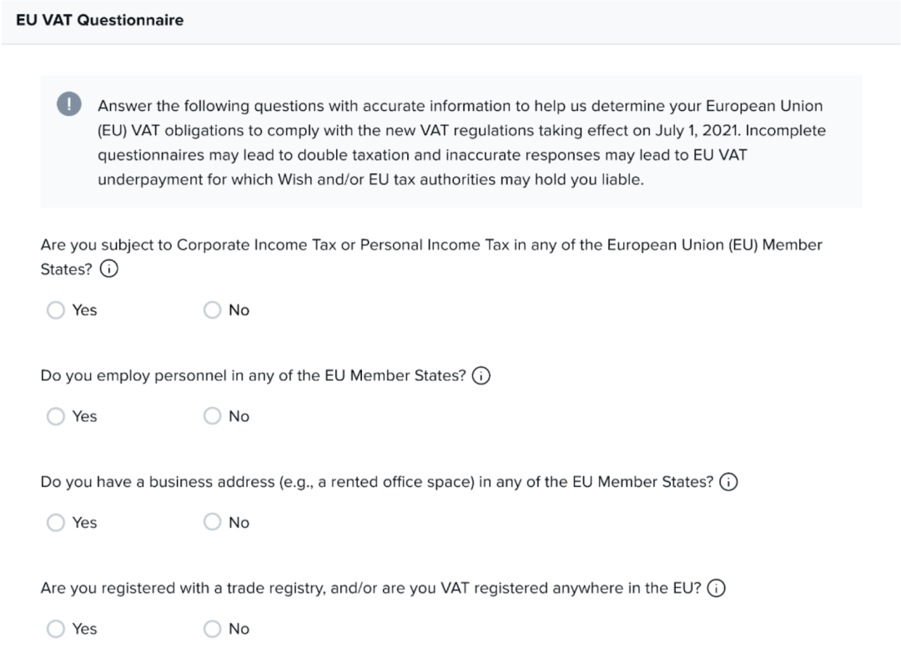The height and width of the screenshot is (668, 901).
Task: Click the EU VAT Questionnaire header title
Action: click(x=100, y=20)
